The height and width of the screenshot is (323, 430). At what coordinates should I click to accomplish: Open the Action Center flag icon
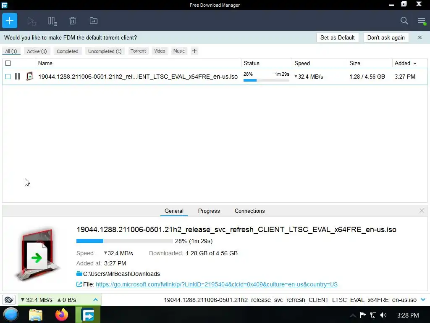(363, 315)
